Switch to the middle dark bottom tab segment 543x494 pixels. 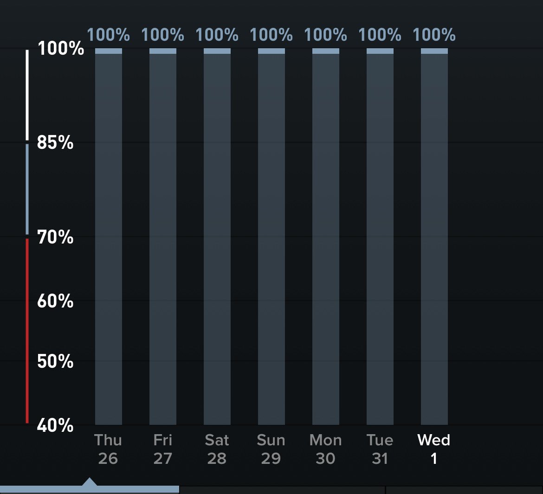coord(282,490)
